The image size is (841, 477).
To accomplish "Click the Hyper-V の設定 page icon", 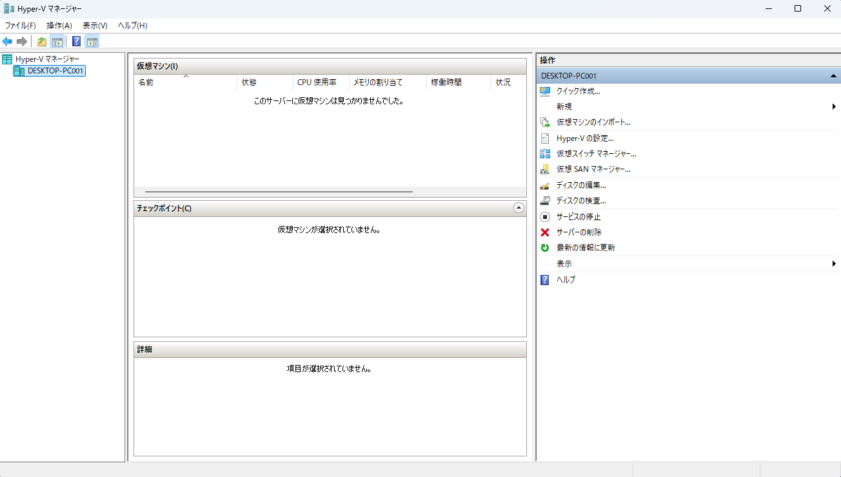I will 545,138.
